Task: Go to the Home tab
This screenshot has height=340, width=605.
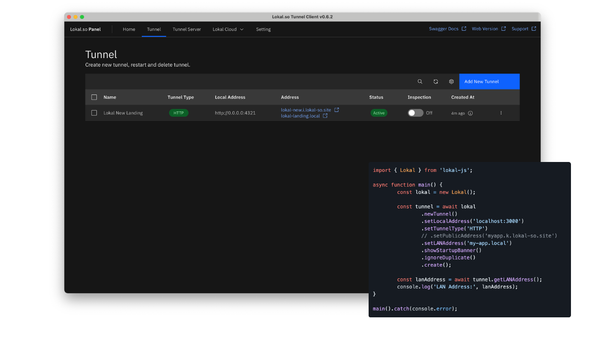Action: pos(129,29)
